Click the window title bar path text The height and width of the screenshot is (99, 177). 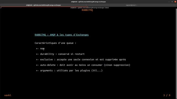(88, 2)
